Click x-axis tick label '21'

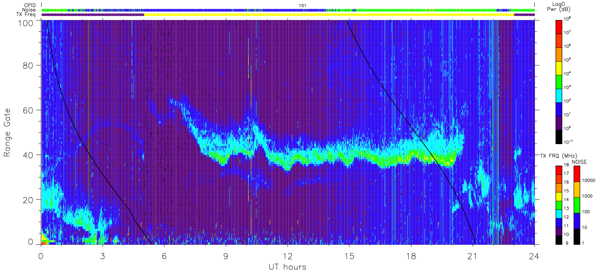(472, 256)
